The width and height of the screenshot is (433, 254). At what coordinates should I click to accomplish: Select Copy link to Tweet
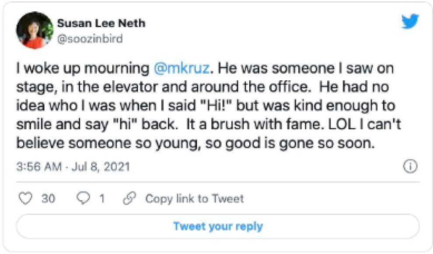[x=194, y=199]
